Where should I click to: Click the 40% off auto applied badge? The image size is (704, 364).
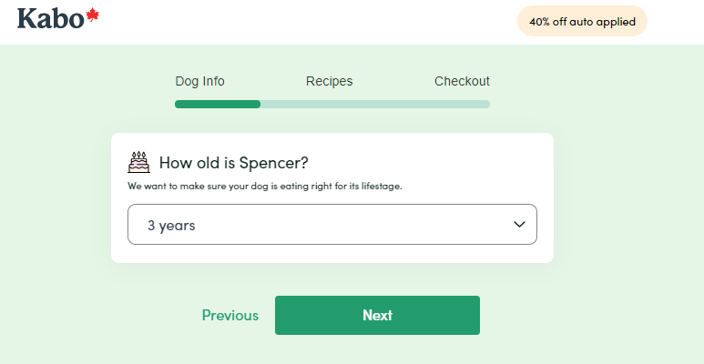[x=582, y=21]
